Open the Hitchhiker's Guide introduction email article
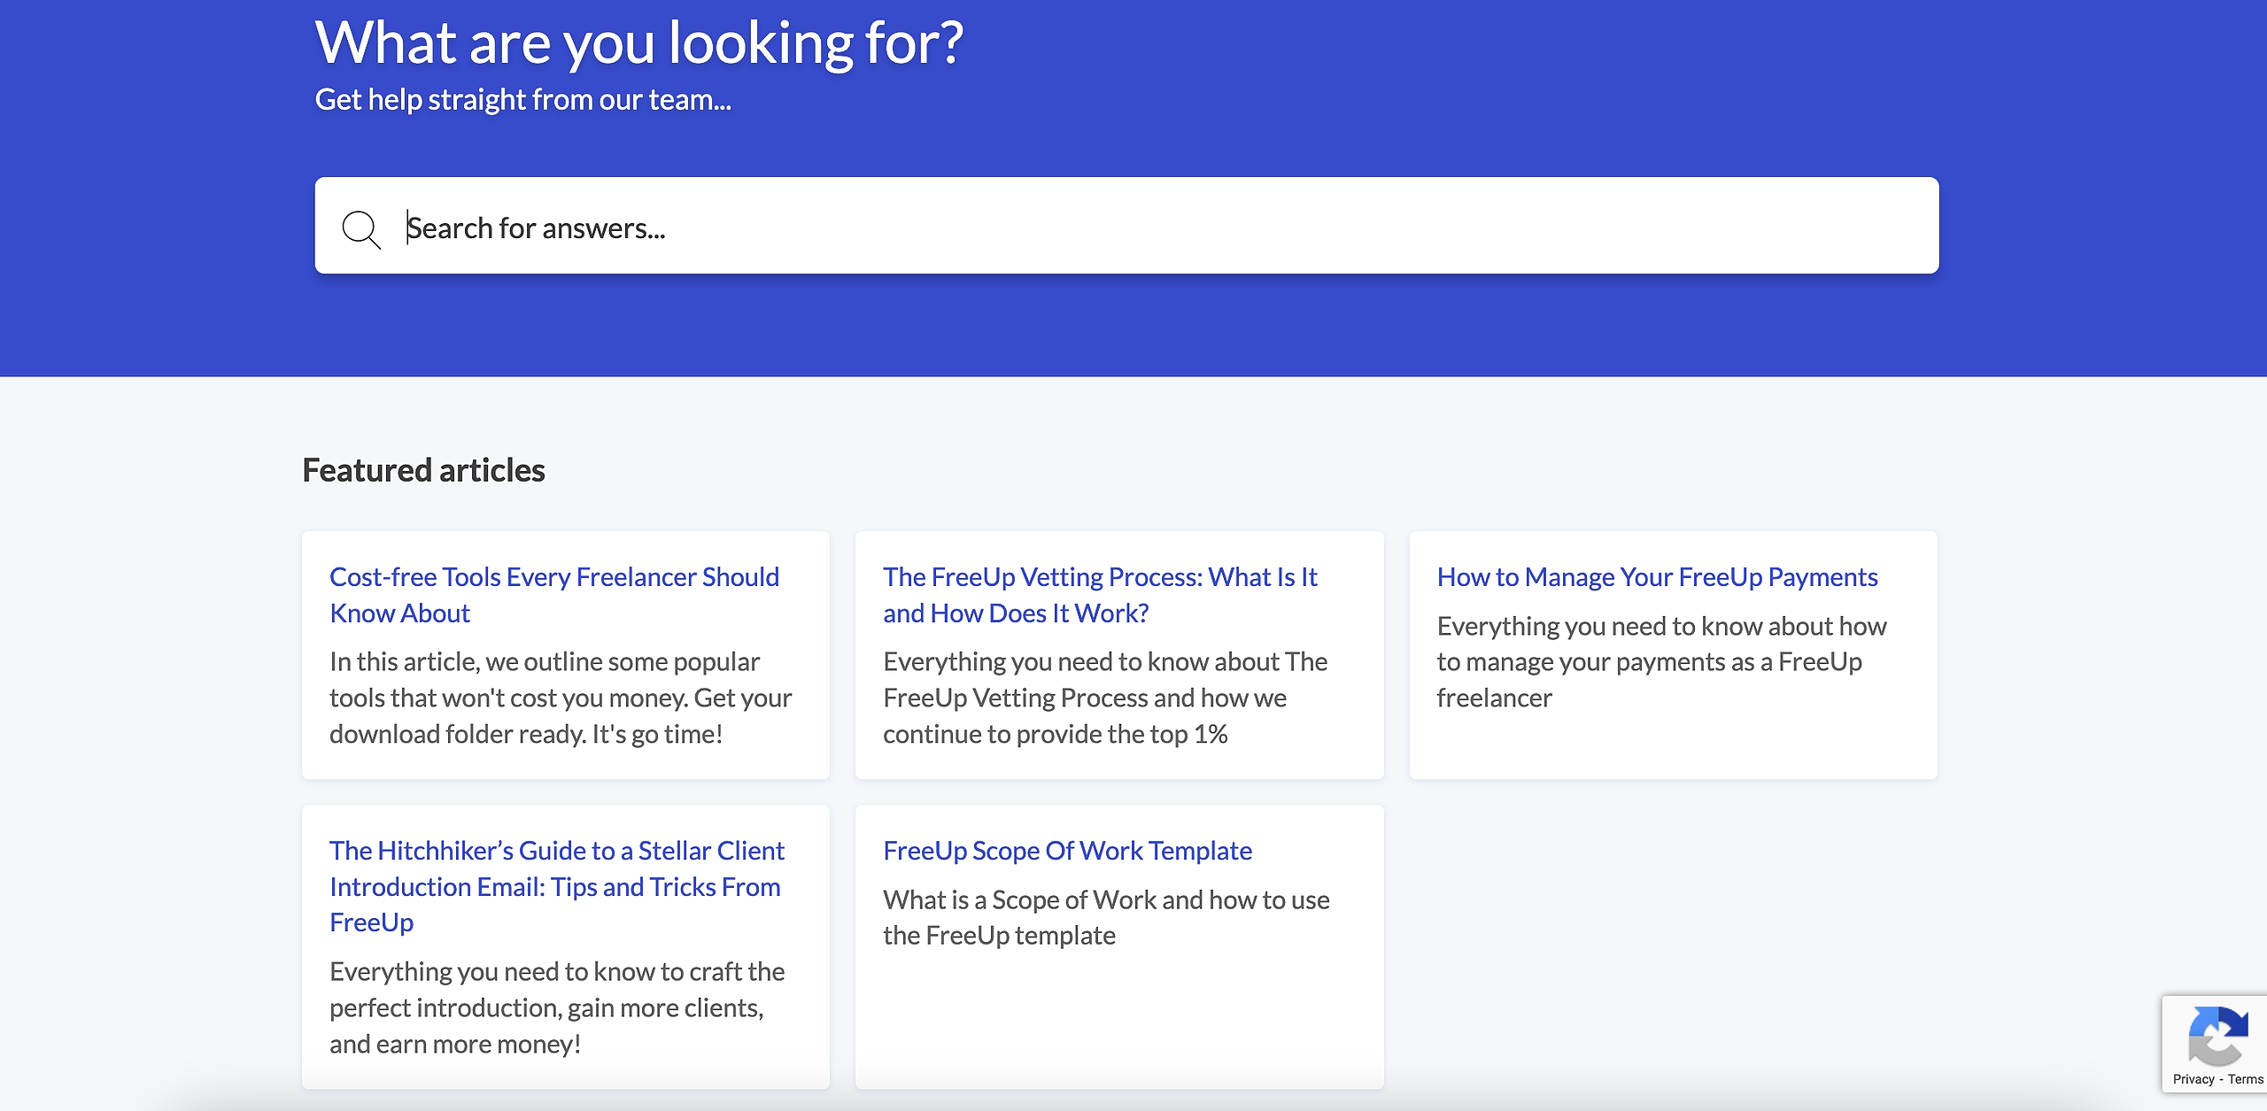 pyautogui.click(x=557, y=886)
